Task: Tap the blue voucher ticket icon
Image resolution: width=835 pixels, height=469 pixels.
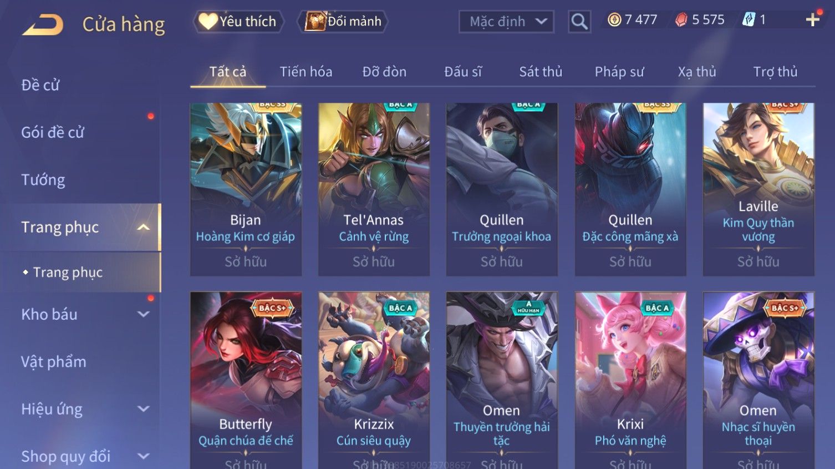Action: click(x=749, y=20)
